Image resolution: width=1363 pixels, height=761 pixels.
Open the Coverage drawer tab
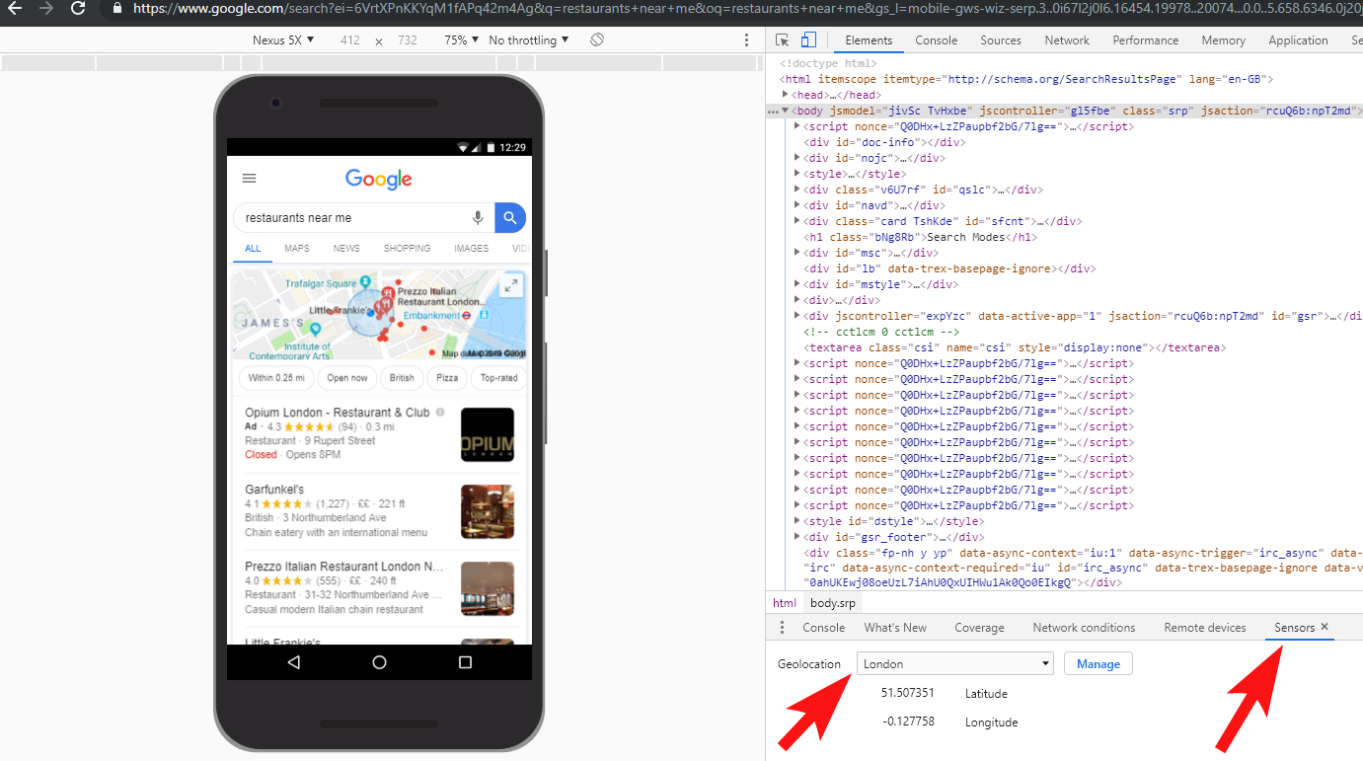tap(979, 628)
